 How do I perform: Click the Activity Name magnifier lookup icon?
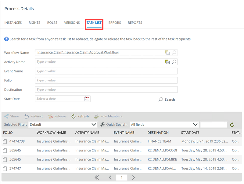(x=174, y=62)
